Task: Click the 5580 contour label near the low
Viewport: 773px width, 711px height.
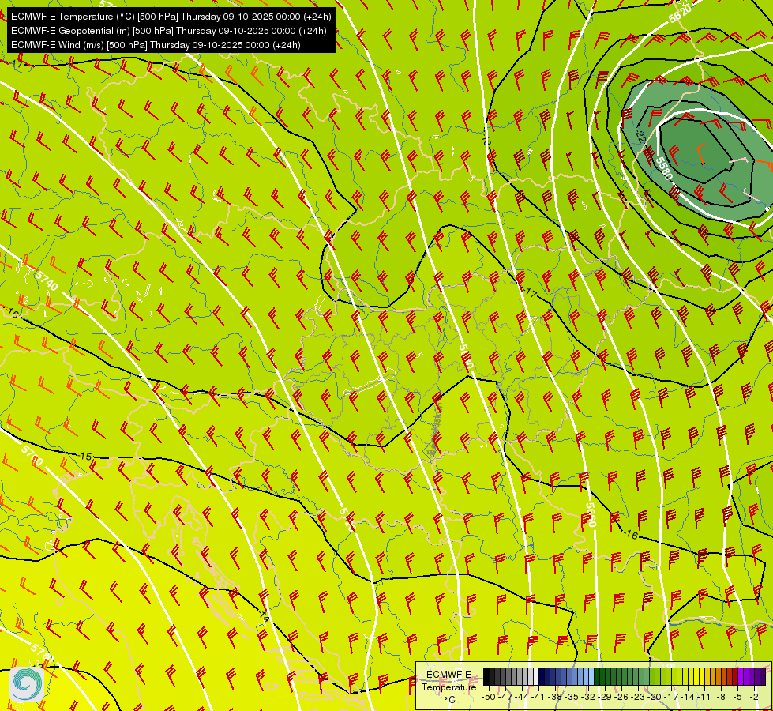Action: (x=663, y=169)
